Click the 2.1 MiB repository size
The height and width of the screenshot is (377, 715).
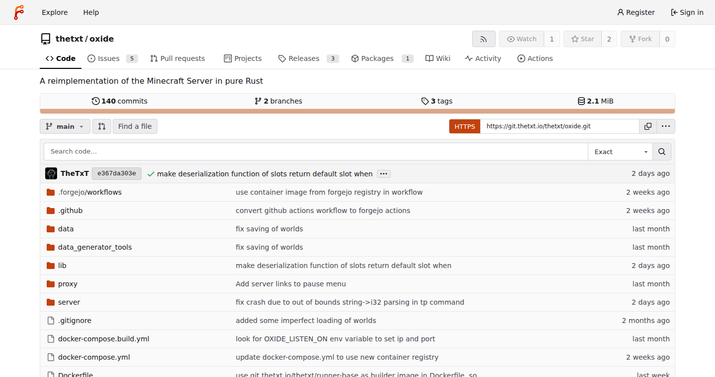596,101
